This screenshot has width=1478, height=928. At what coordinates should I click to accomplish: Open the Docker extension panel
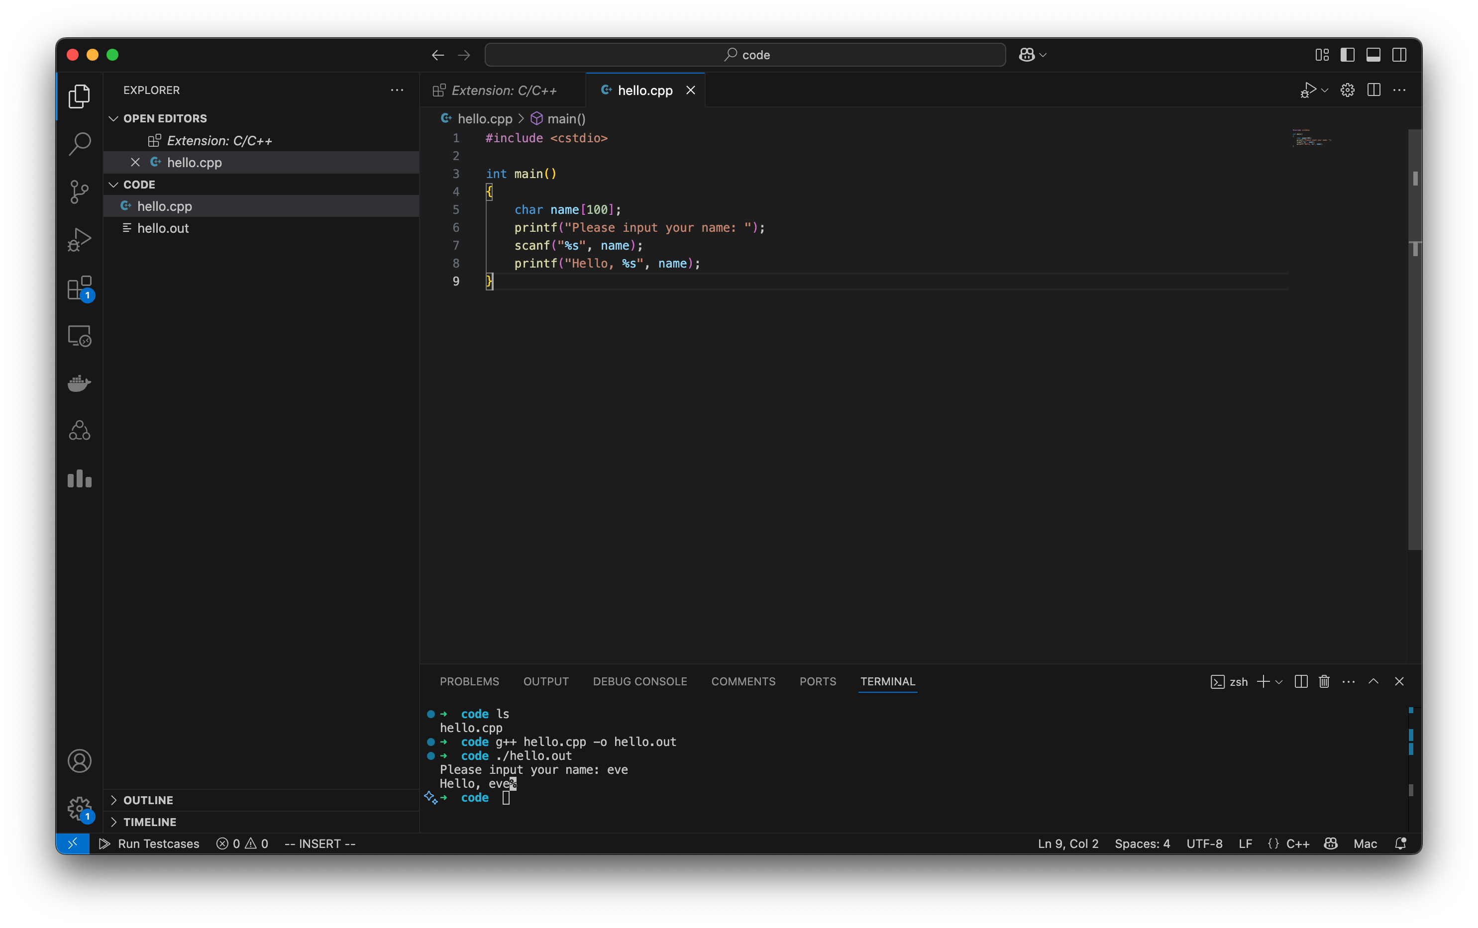pyautogui.click(x=79, y=383)
